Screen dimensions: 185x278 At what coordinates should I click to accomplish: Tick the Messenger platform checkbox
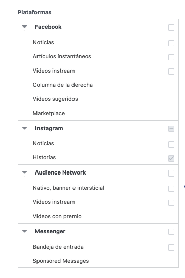(x=171, y=232)
